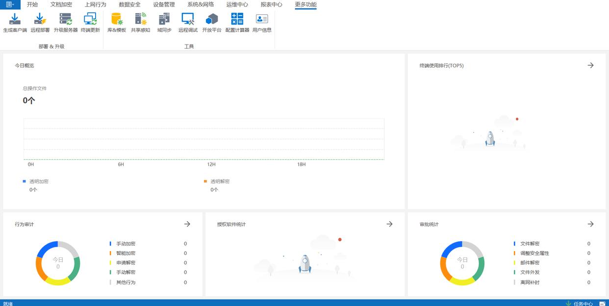Launch the 配置计算器 tool
Image resolution: width=609 pixels, height=306 pixels.
click(x=237, y=20)
